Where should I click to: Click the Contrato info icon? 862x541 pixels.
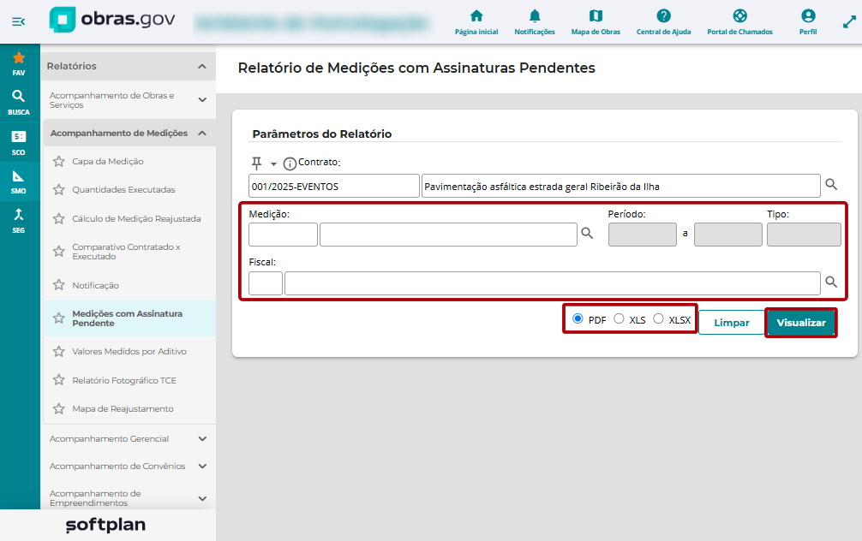click(x=289, y=163)
